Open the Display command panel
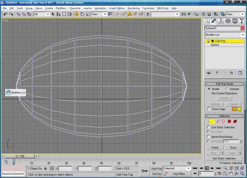 (235, 21)
